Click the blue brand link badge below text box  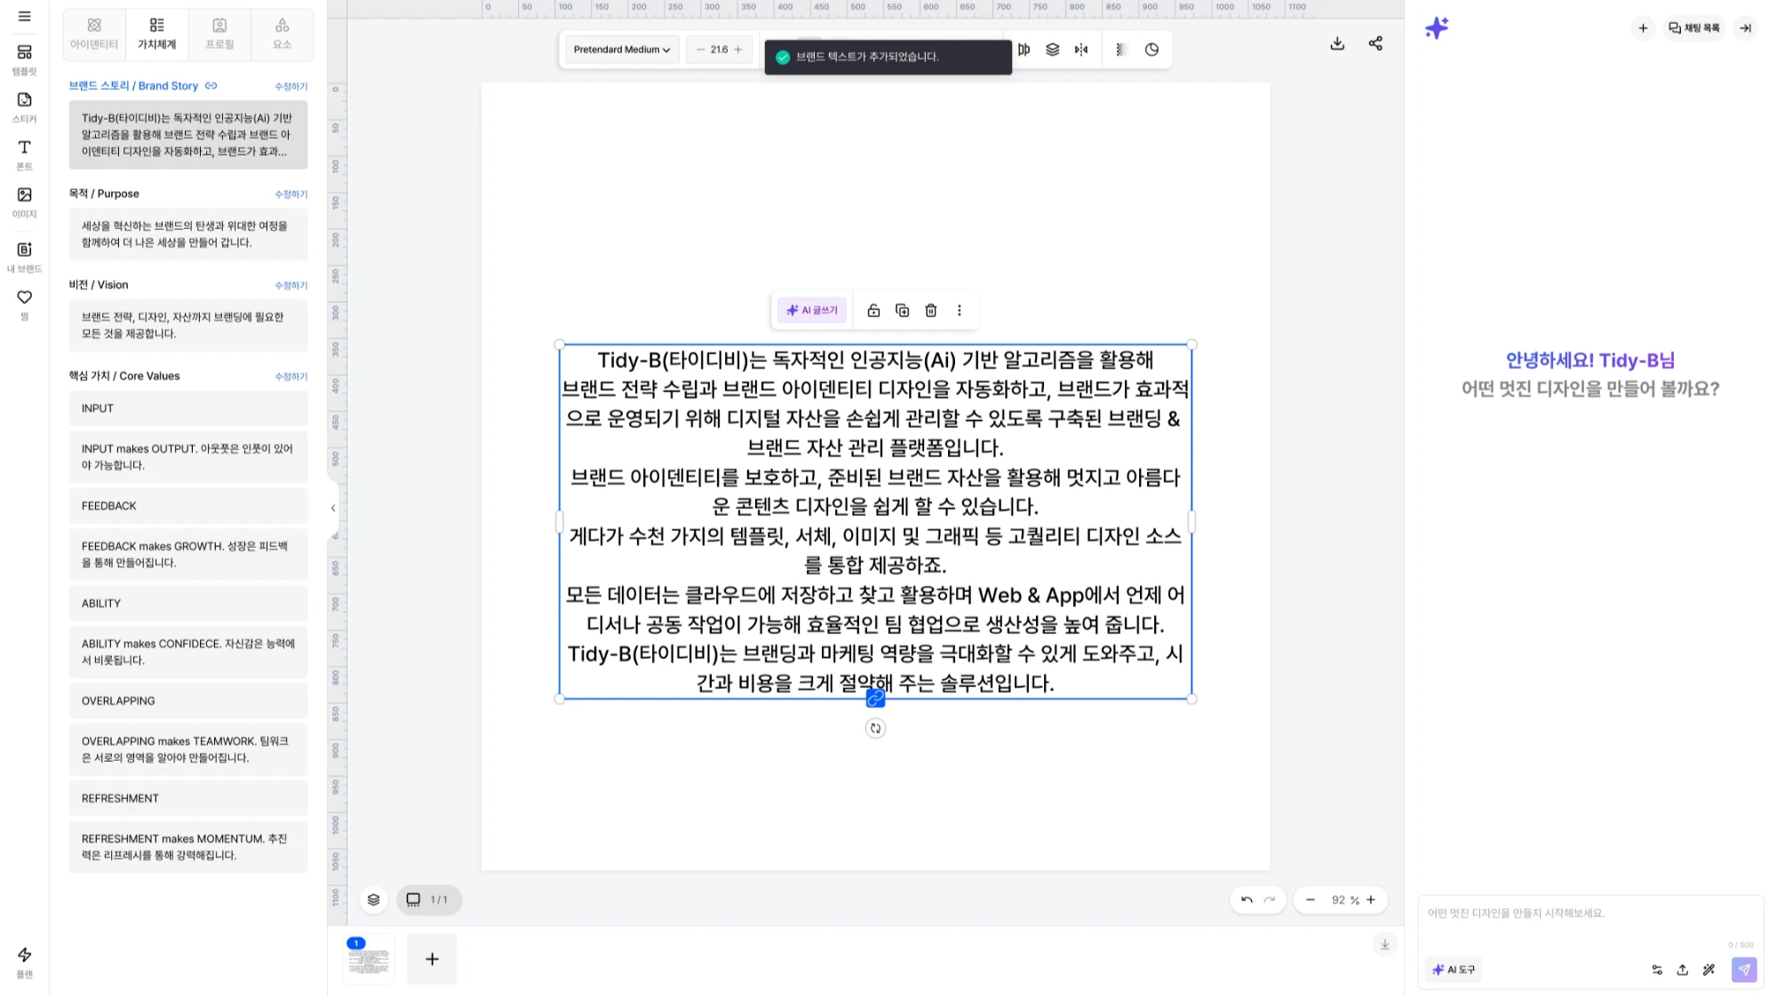875,700
